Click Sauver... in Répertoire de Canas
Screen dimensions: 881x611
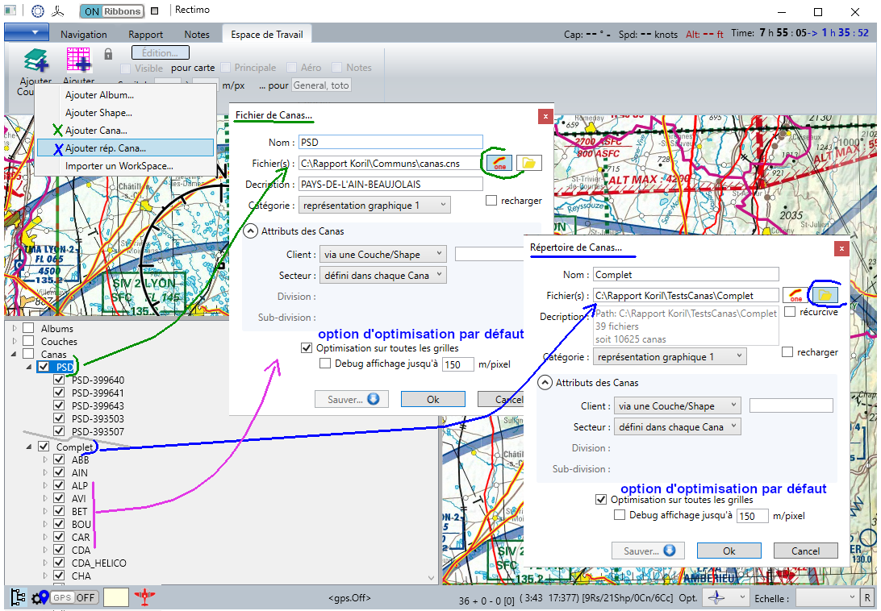[648, 551]
